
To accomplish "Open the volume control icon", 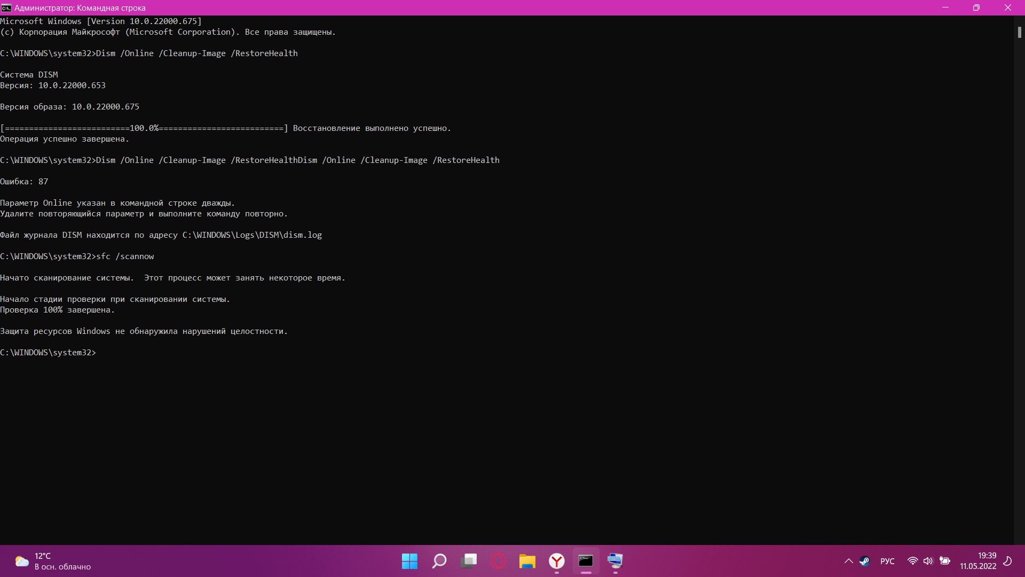I will click(928, 561).
